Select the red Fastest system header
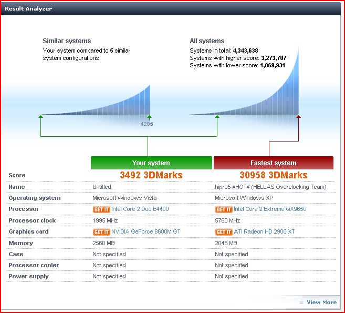 [x=274, y=163]
